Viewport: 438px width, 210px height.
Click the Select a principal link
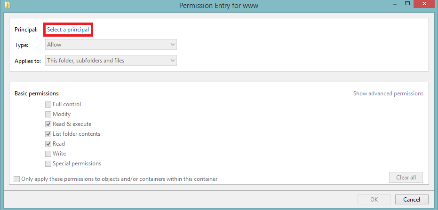click(68, 30)
